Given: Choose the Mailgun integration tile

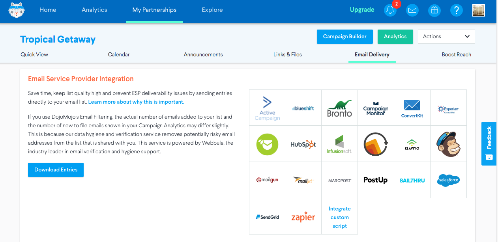Looking at the screenshot, I should (267, 180).
